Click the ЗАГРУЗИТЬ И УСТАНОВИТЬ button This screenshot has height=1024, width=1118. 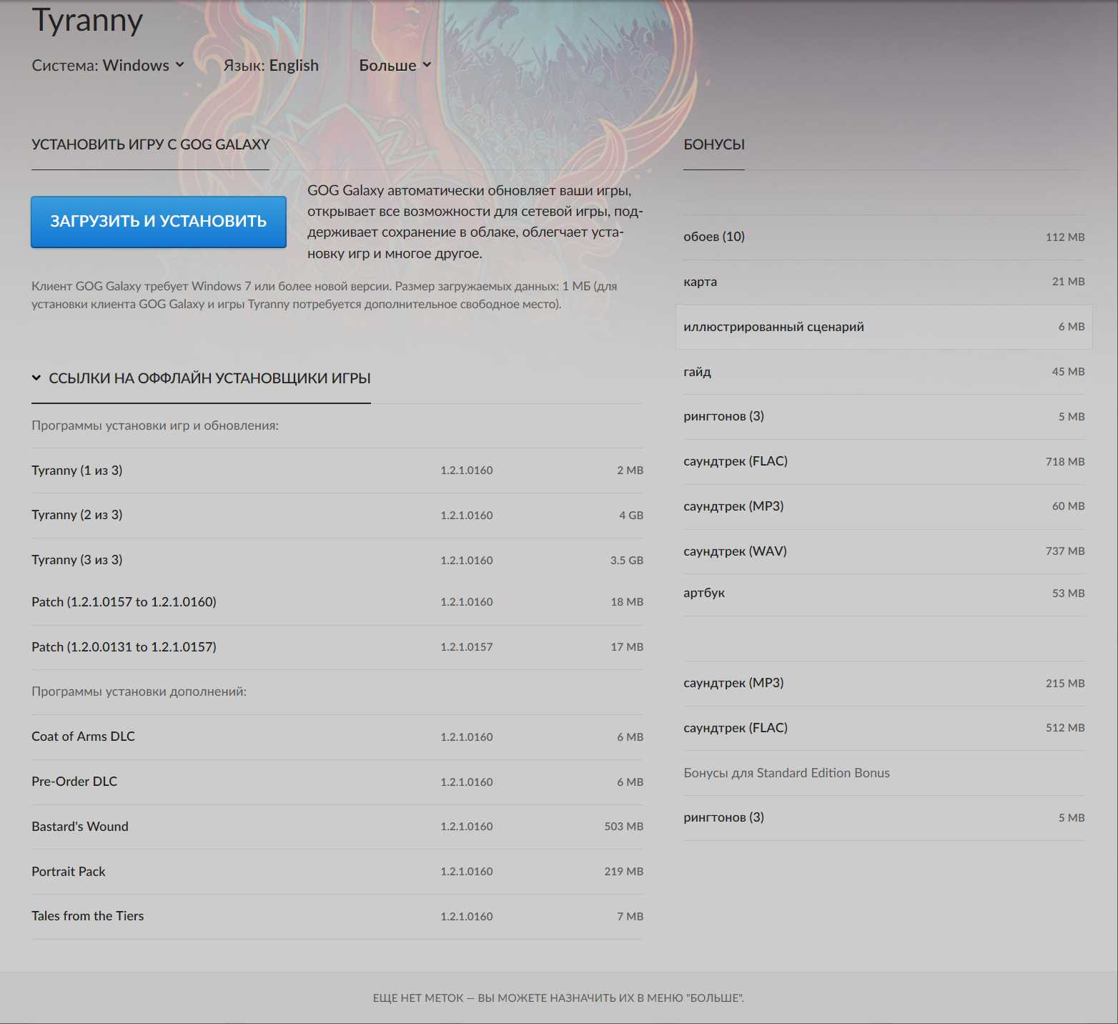(x=159, y=222)
